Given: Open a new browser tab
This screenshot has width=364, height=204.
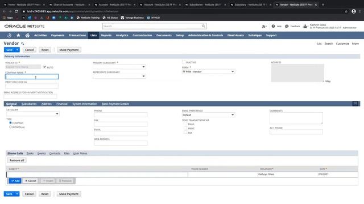Looking at the screenshot, I should click(x=323, y=5).
